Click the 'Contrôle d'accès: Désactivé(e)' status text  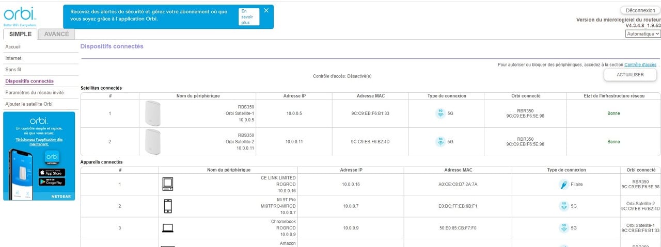pos(342,76)
